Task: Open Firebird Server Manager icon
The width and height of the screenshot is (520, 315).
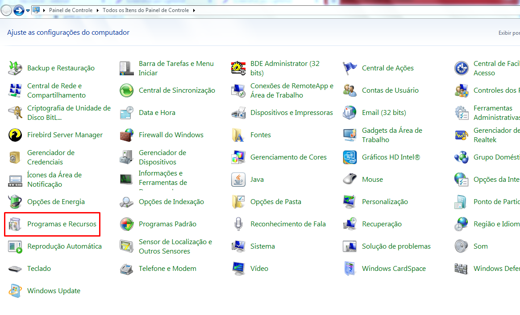Action: (15, 135)
